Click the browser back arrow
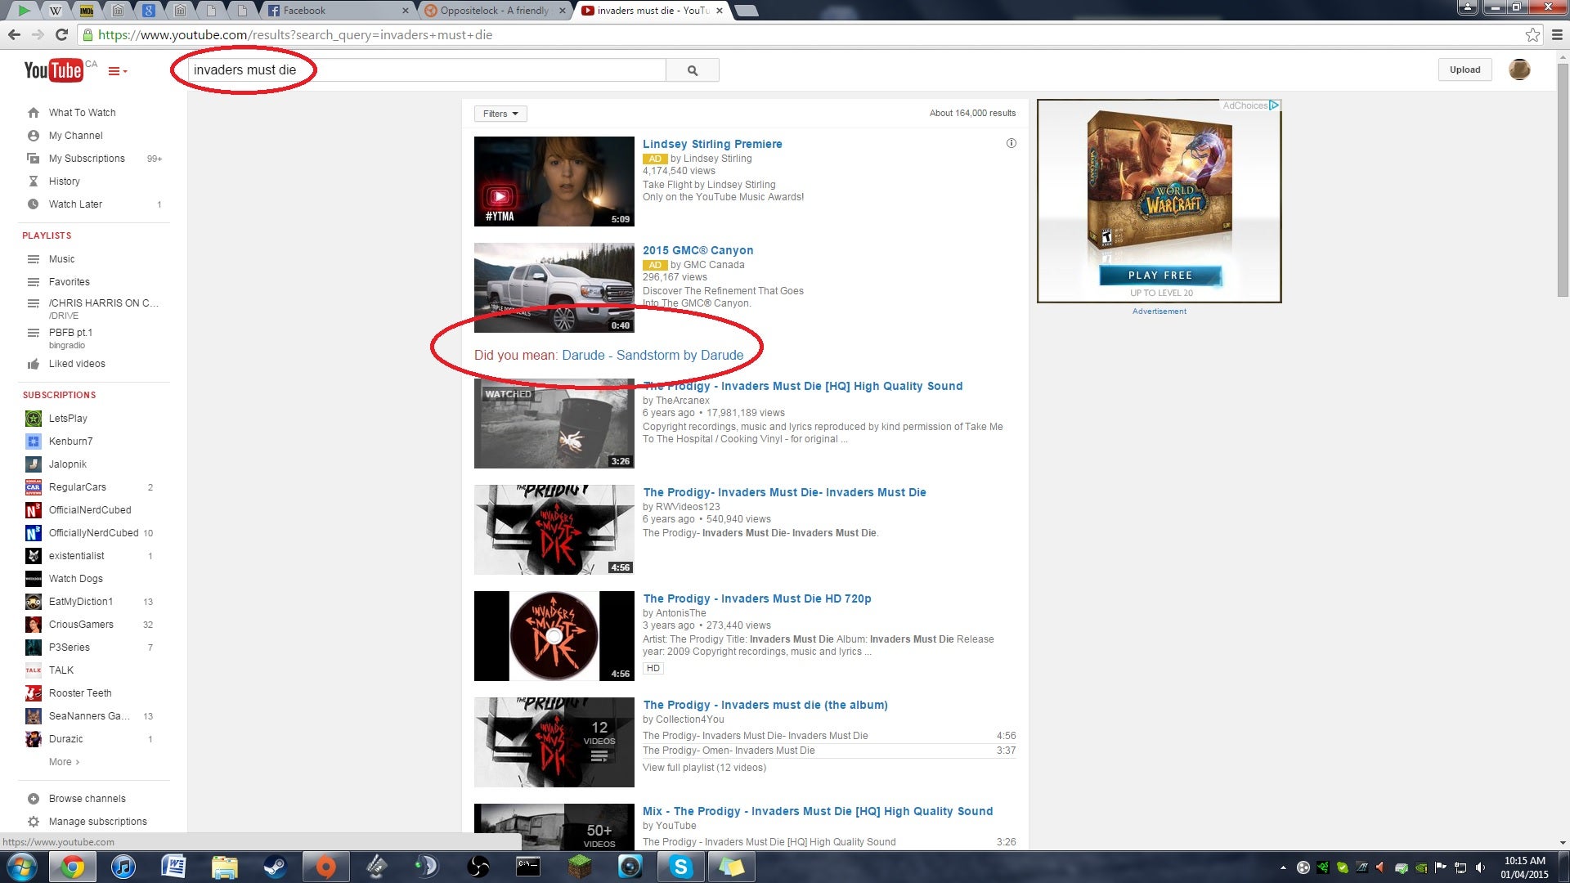1570x883 pixels. (14, 34)
